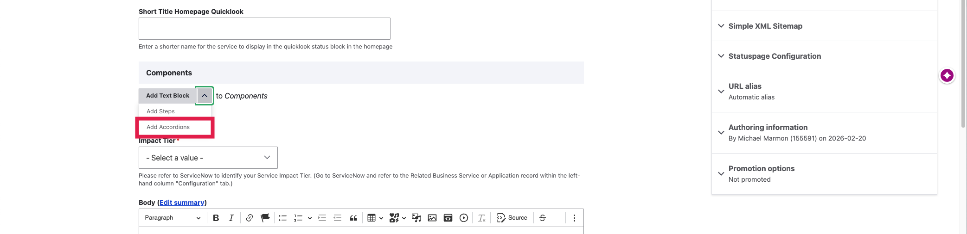Toggle bold formatting in Body editor
Image resolution: width=967 pixels, height=234 pixels.
216,218
